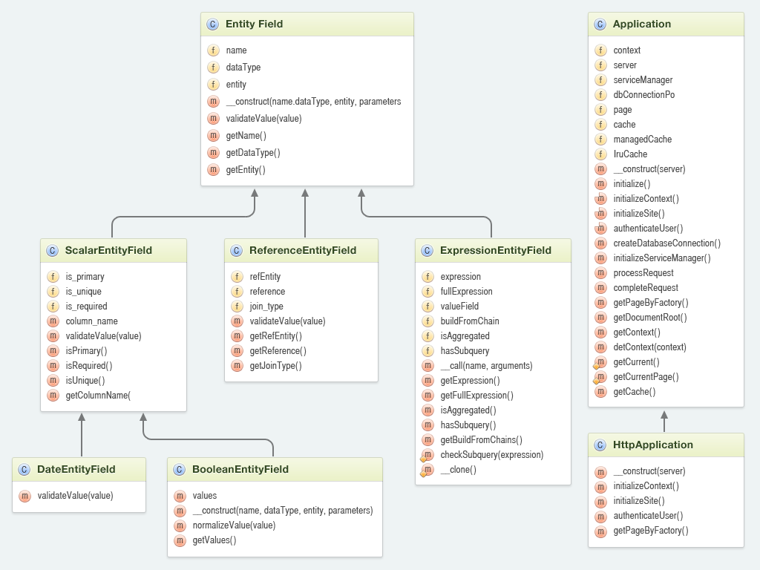Click the getFullExpression() method

(477, 396)
